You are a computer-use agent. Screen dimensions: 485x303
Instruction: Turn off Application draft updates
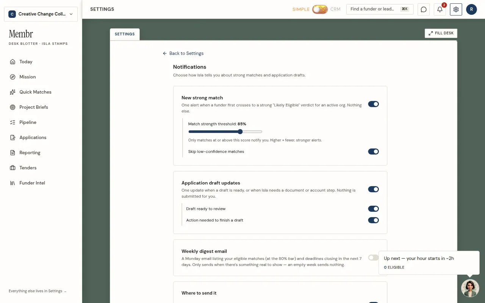(373, 189)
